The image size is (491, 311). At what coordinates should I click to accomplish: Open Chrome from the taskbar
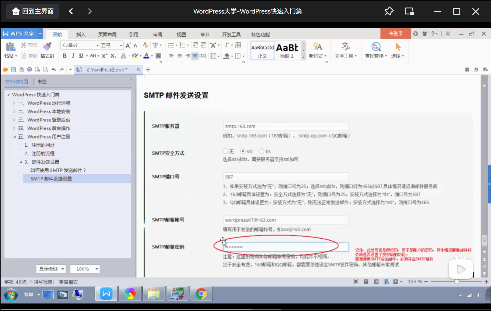[201, 294]
